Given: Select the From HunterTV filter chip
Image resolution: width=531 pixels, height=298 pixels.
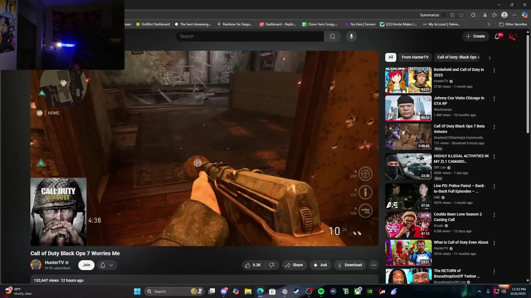Looking at the screenshot, I should click(x=415, y=58).
